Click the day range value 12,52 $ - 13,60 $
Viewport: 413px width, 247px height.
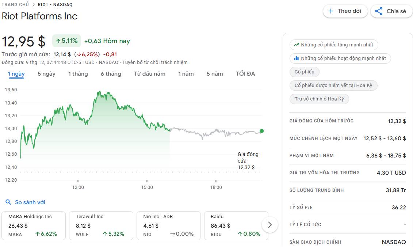click(x=385, y=138)
